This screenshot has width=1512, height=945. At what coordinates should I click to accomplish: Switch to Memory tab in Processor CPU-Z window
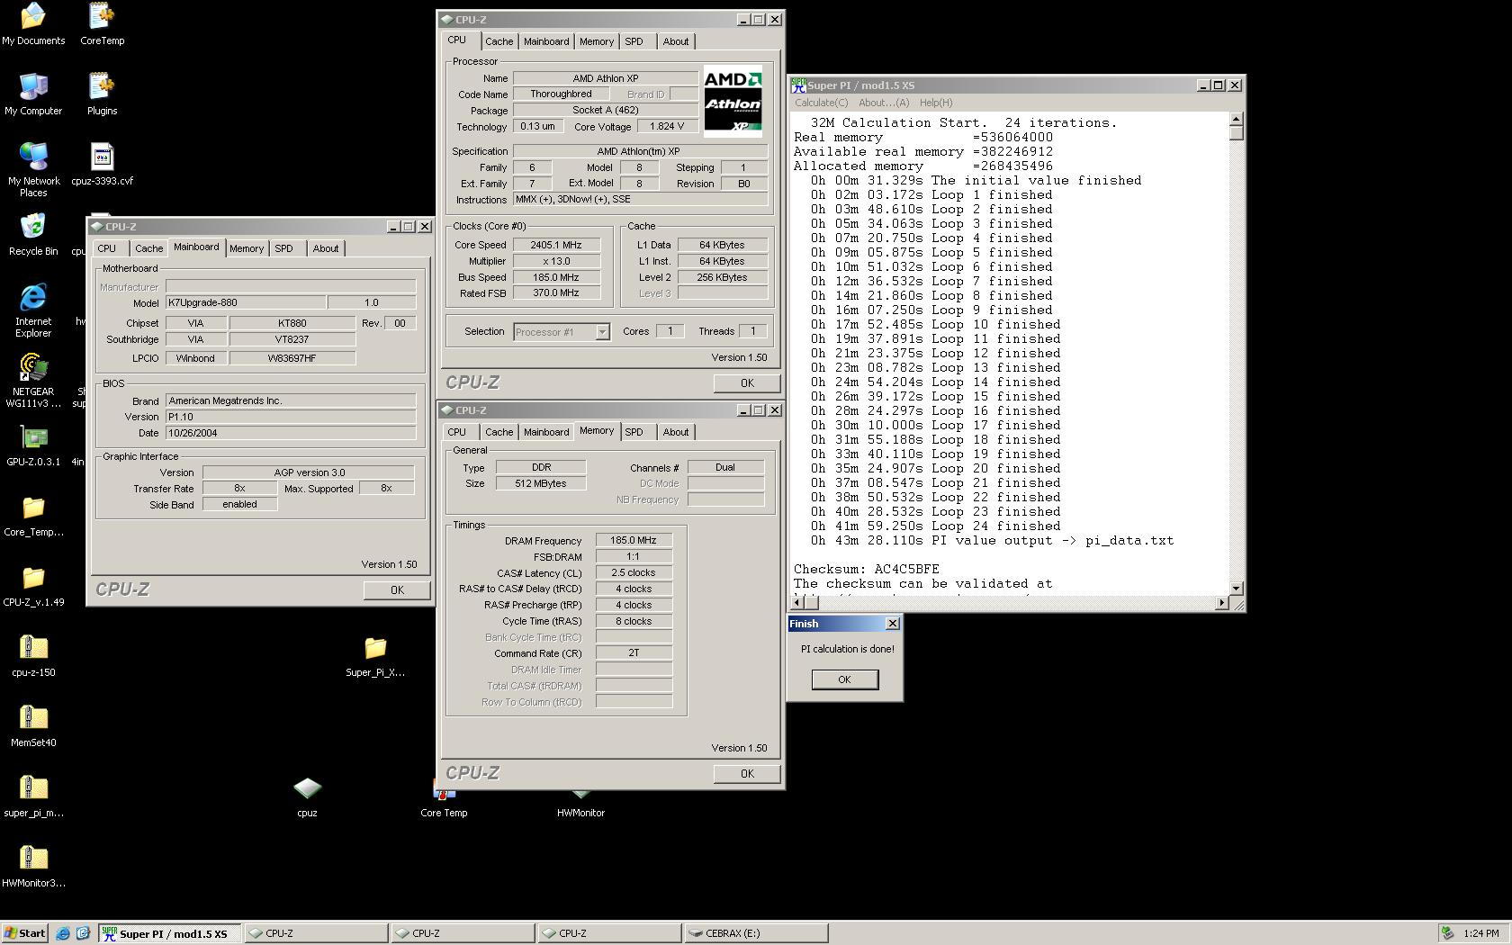pos(596,41)
